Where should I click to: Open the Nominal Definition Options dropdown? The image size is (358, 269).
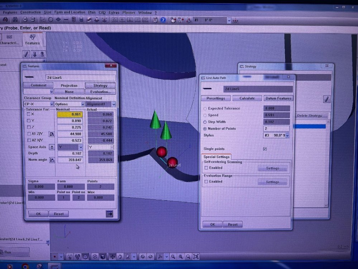click(82, 104)
